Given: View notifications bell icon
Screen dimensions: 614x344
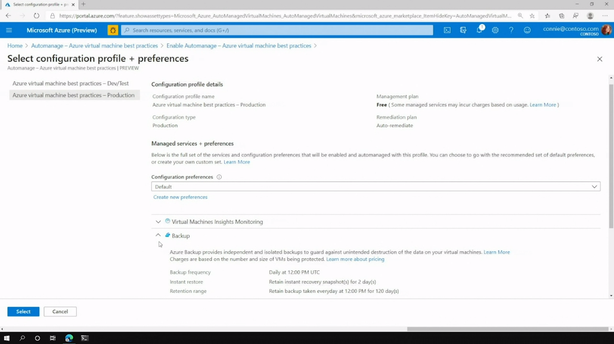Looking at the screenshot, I should click(x=479, y=30).
